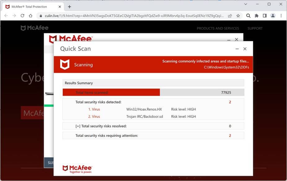Open the user profile avatar
The width and height of the screenshot is (287, 181).
click(273, 16)
